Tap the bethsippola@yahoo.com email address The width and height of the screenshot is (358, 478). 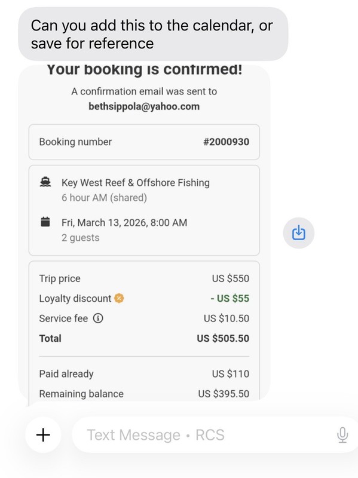tap(144, 106)
